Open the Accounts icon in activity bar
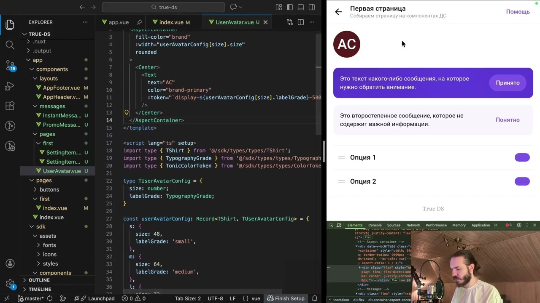The width and height of the screenshot is (540, 303). click(x=10, y=264)
